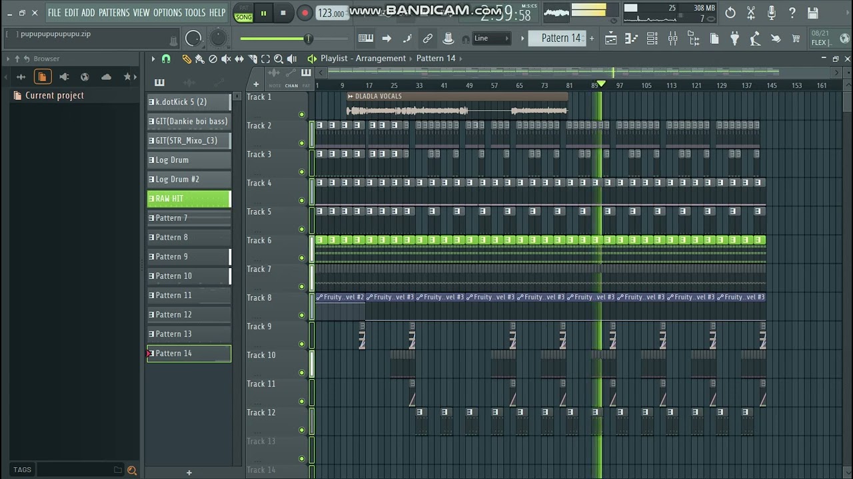Click the Save floppy disk icon
This screenshot has width=853, height=479.
pyautogui.click(x=812, y=13)
